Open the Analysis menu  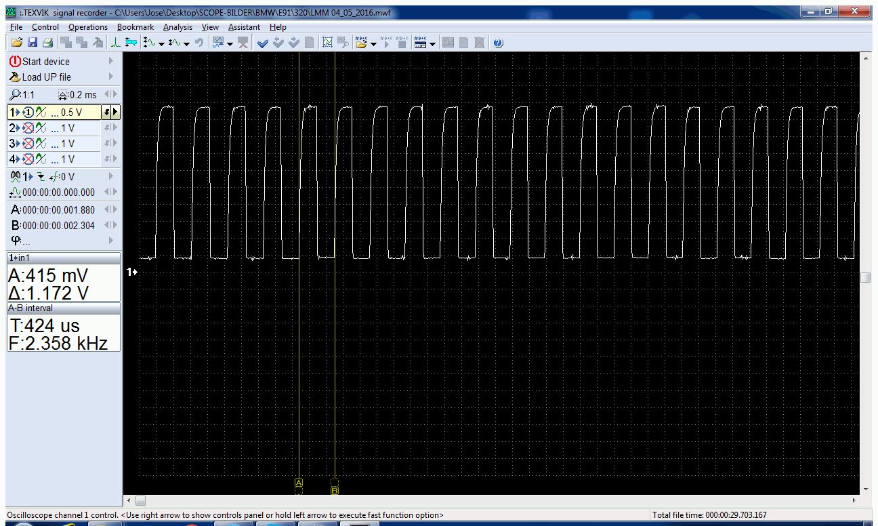pos(177,27)
